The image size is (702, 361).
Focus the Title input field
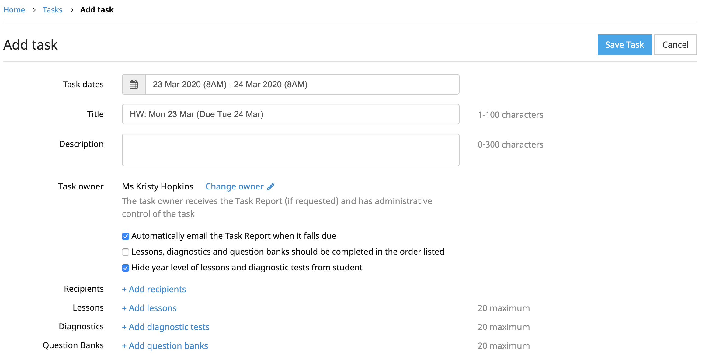click(290, 114)
